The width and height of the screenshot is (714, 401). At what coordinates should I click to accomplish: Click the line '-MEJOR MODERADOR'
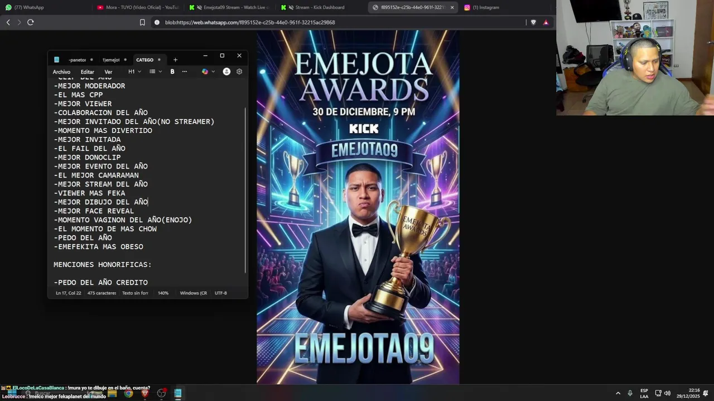(89, 86)
